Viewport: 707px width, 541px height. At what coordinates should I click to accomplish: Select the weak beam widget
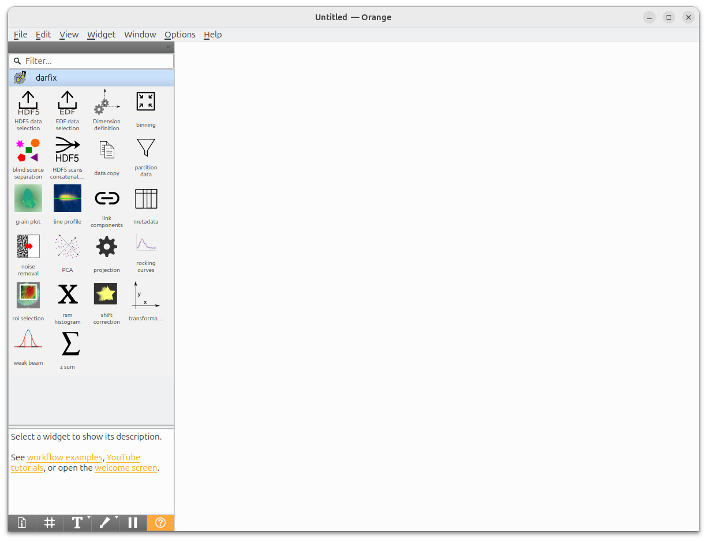[x=28, y=348]
